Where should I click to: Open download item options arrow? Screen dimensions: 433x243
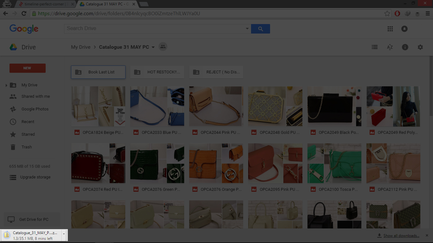point(64,234)
